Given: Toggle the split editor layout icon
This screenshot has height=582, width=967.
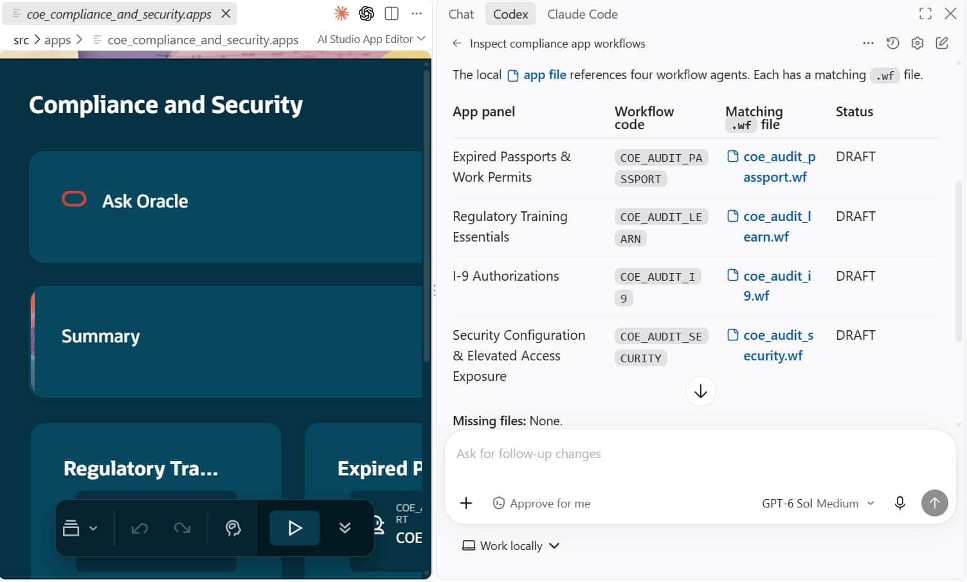Looking at the screenshot, I should click(x=392, y=13).
